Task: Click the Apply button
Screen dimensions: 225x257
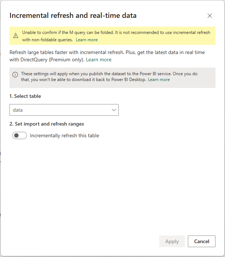Action: tap(172, 241)
